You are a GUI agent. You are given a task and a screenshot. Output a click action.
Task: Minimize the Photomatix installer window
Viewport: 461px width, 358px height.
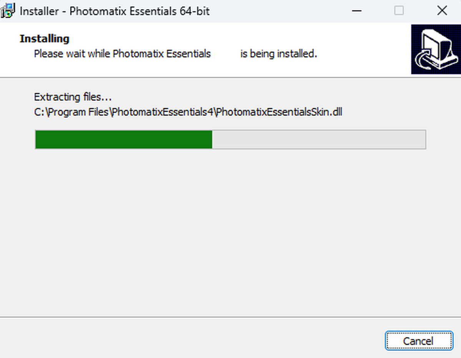357,11
